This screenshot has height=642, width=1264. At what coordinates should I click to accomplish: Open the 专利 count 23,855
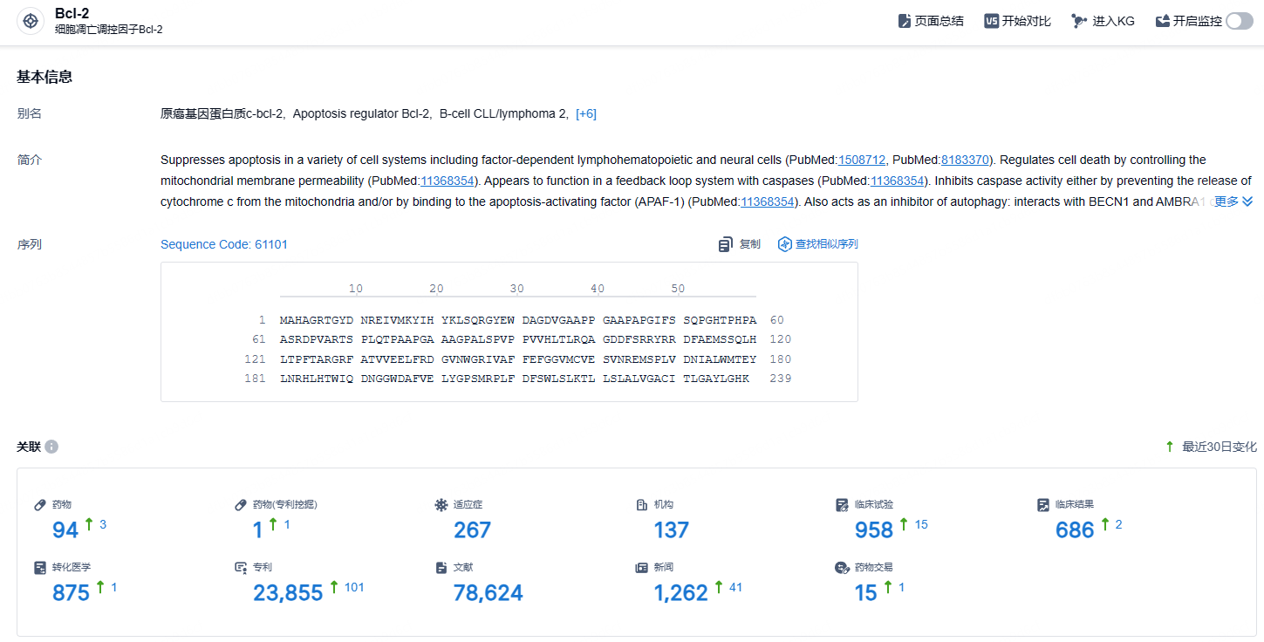pos(288,592)
